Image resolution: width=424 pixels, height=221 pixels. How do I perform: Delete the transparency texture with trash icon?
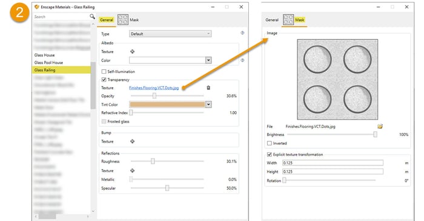coord(208,88)
